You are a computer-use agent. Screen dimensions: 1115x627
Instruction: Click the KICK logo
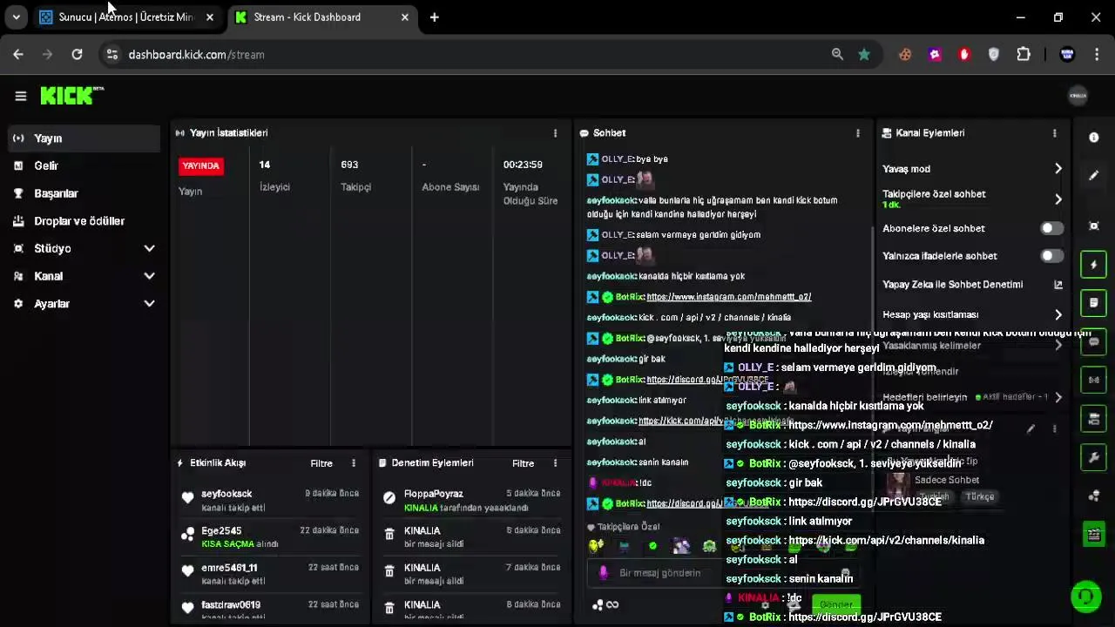pos(71,96)
